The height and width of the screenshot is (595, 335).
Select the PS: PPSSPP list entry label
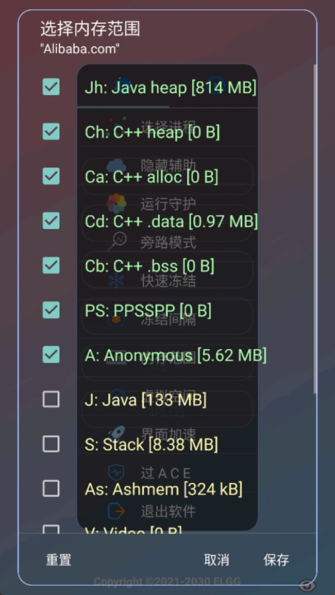coord(148,311)
